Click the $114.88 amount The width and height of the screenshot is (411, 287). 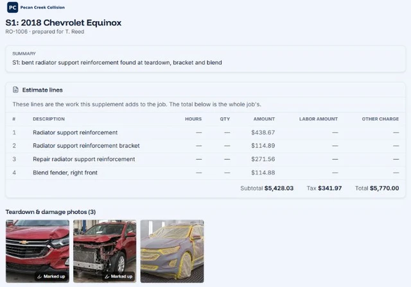[263, 173]
